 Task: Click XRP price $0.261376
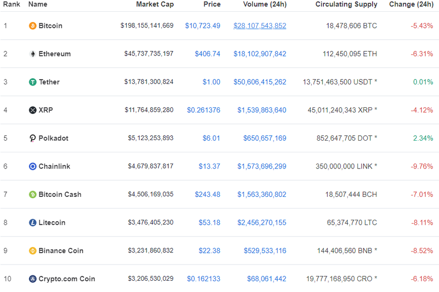coord(203,110)
